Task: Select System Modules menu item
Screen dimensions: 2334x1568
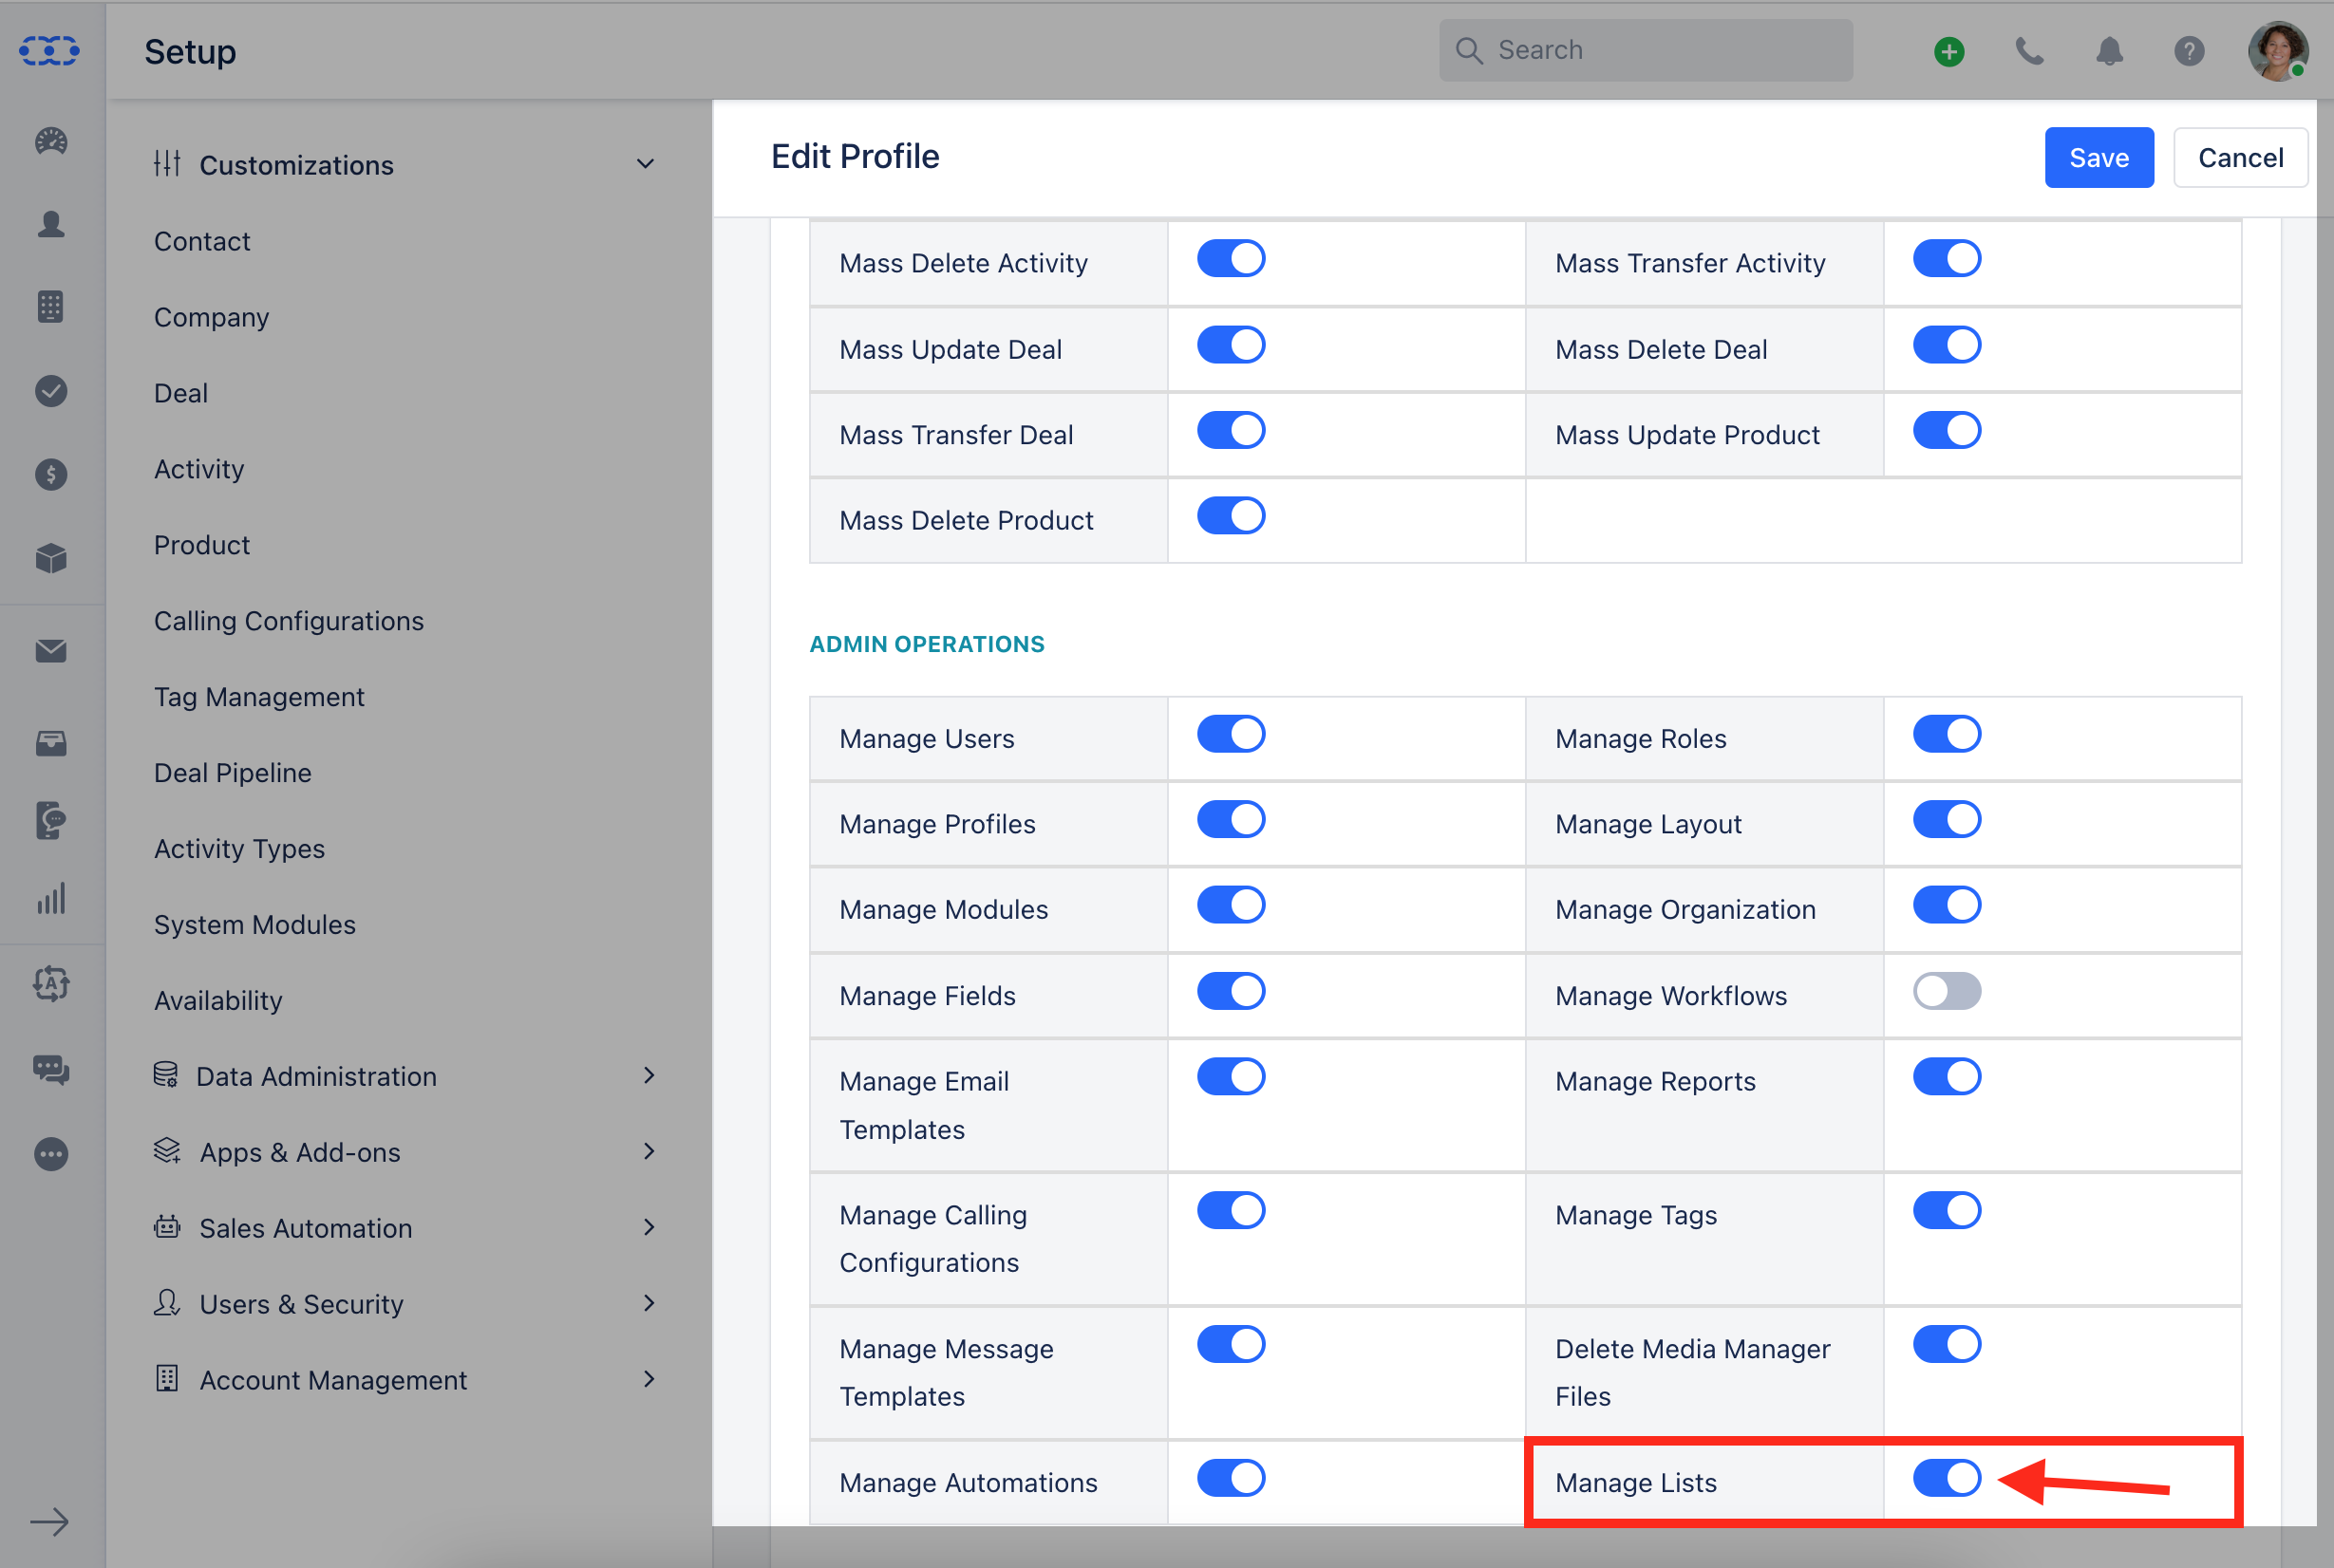Action: [x=254, y=925]
